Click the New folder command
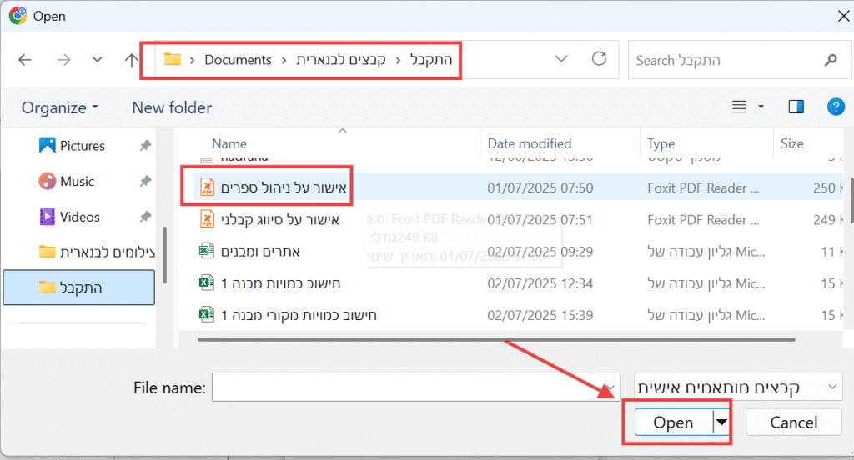This screenshot has height=460, width=854. coord(172,107)
